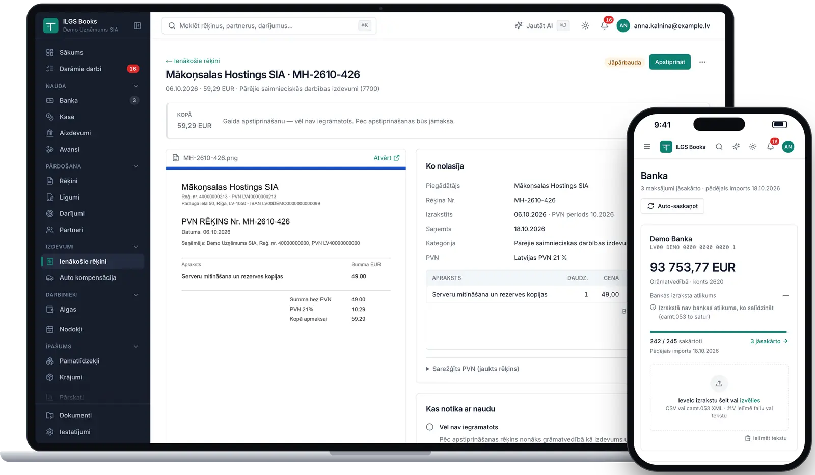Collapse the PĀRDOŠANA sidebar section
Image resolution: width=815 pixels, height=475 pixels.
point(136,166)
